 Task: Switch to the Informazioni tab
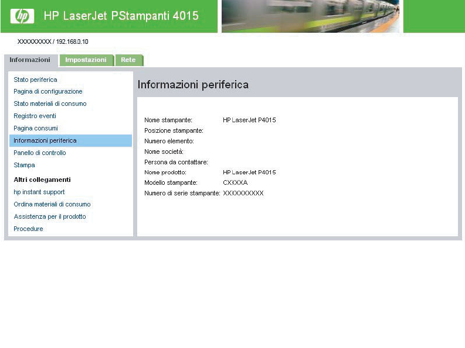point(30,60)
